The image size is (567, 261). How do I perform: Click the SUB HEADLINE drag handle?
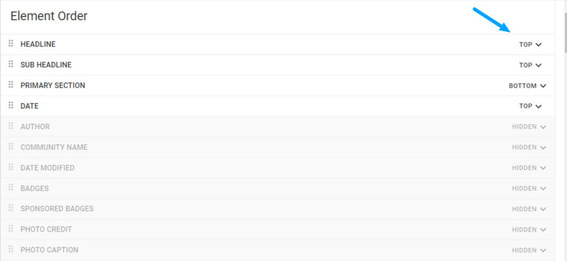(x=10, y=65)
